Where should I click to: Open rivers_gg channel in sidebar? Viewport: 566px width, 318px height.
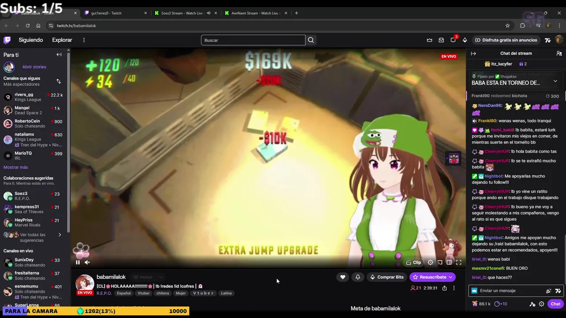[x=33, y=97]
